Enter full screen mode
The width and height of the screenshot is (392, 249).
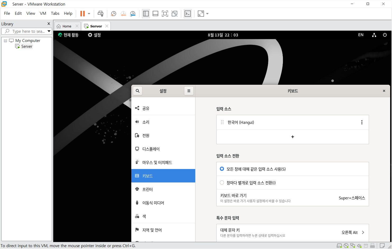click(165, 13)
